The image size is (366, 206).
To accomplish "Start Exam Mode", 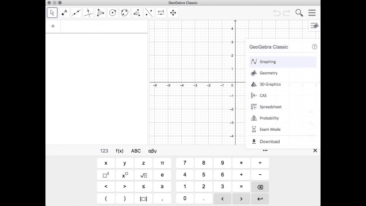I will coord(283,129).
